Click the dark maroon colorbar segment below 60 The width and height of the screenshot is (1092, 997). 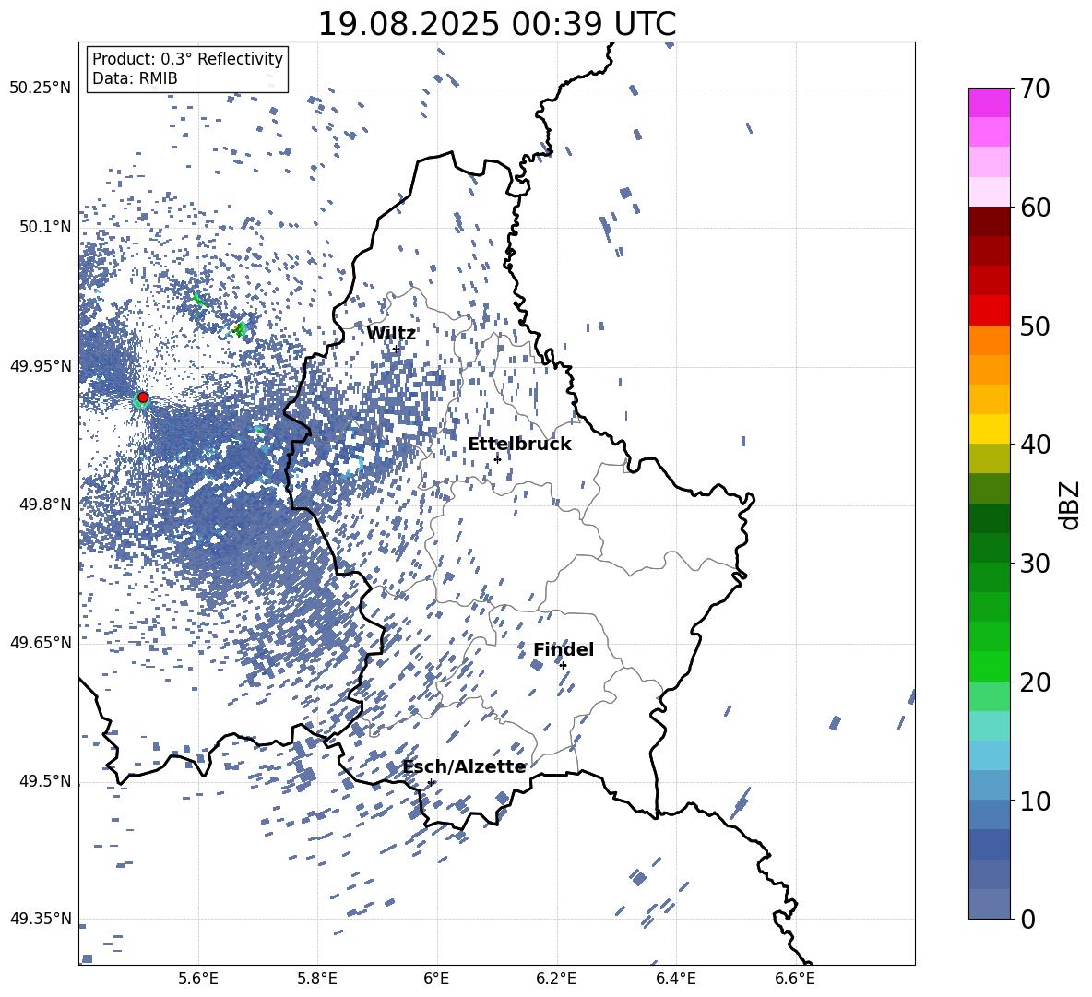990,222
